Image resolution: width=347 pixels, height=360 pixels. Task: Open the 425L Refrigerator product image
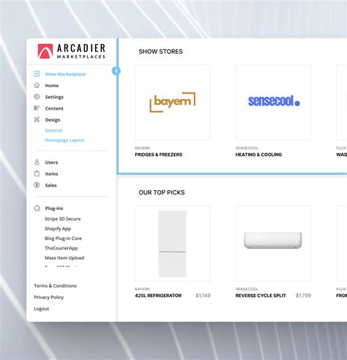pyautogui.click(x=173, y=244)
